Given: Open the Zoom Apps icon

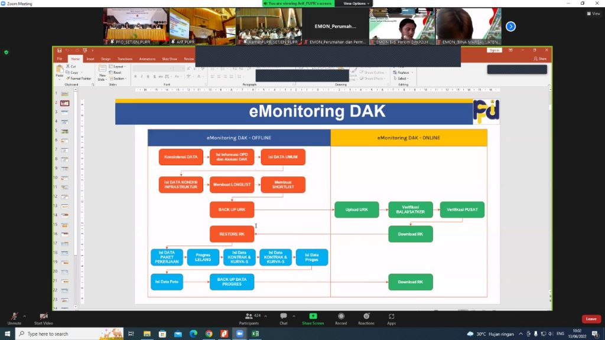Looking at the screenshot, I should click(391, 317).
